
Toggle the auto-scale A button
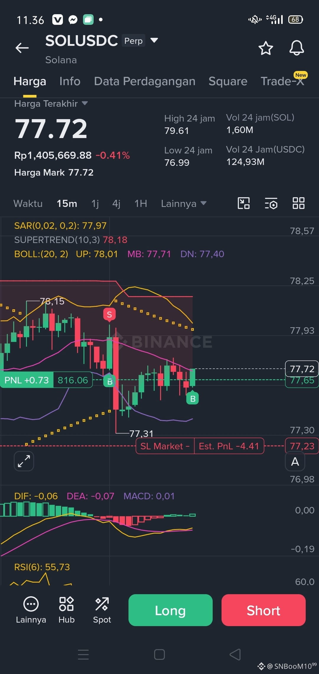tap(295, 461)
